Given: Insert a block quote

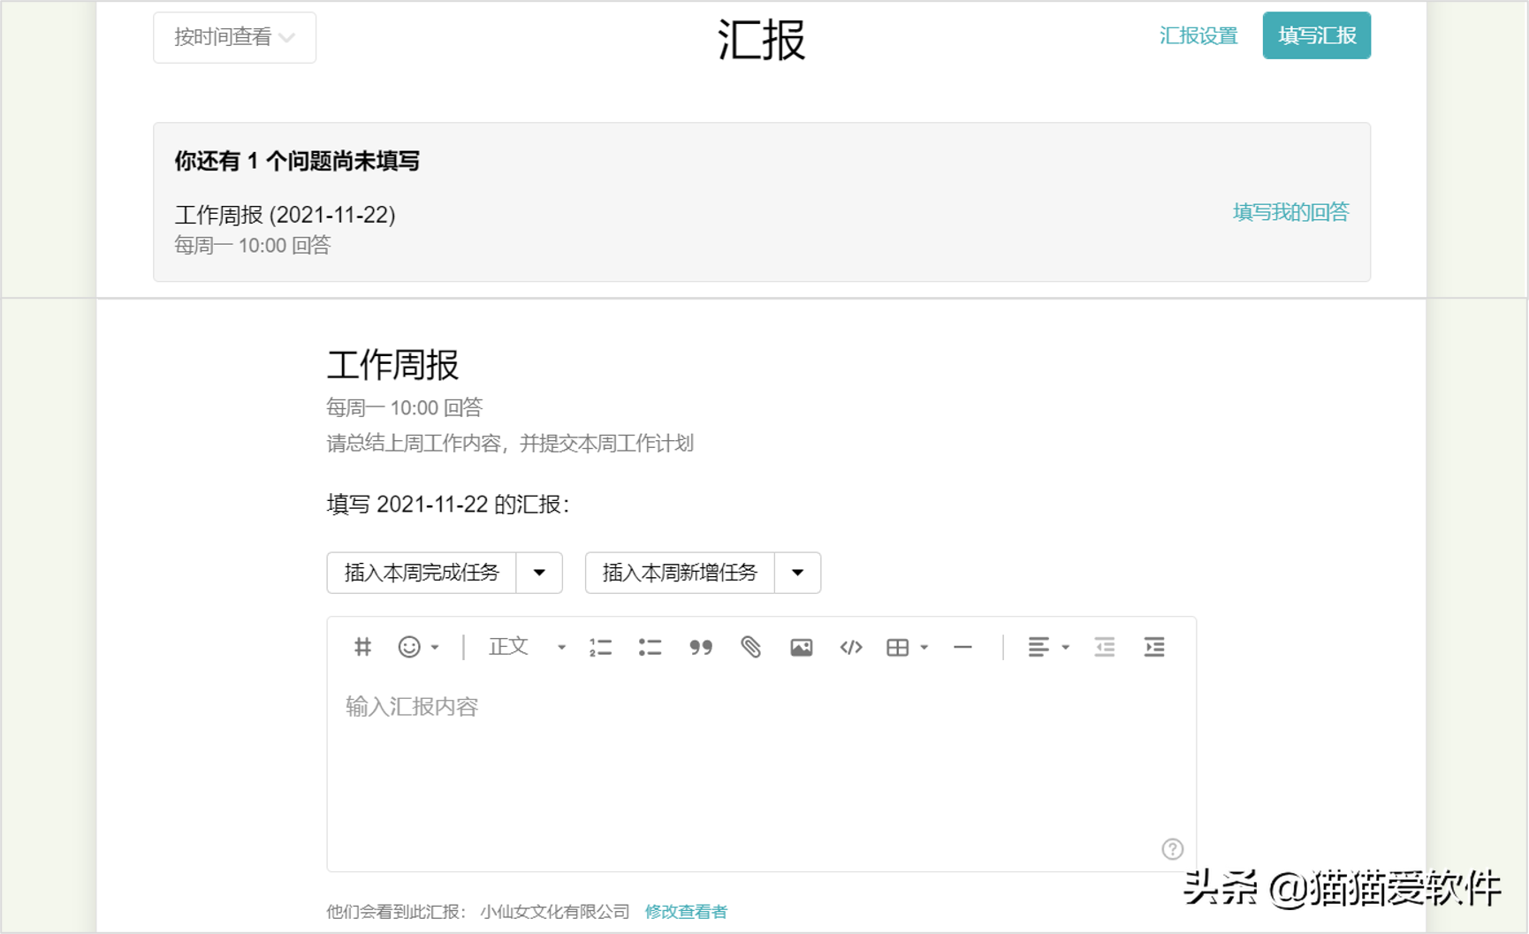Looking at the screenshot, I should [702, 647].
